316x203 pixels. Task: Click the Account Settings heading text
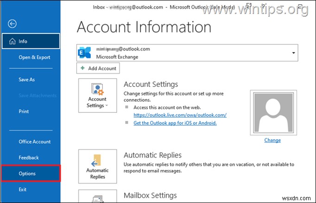pyautogui.click(x=151, y=84)
